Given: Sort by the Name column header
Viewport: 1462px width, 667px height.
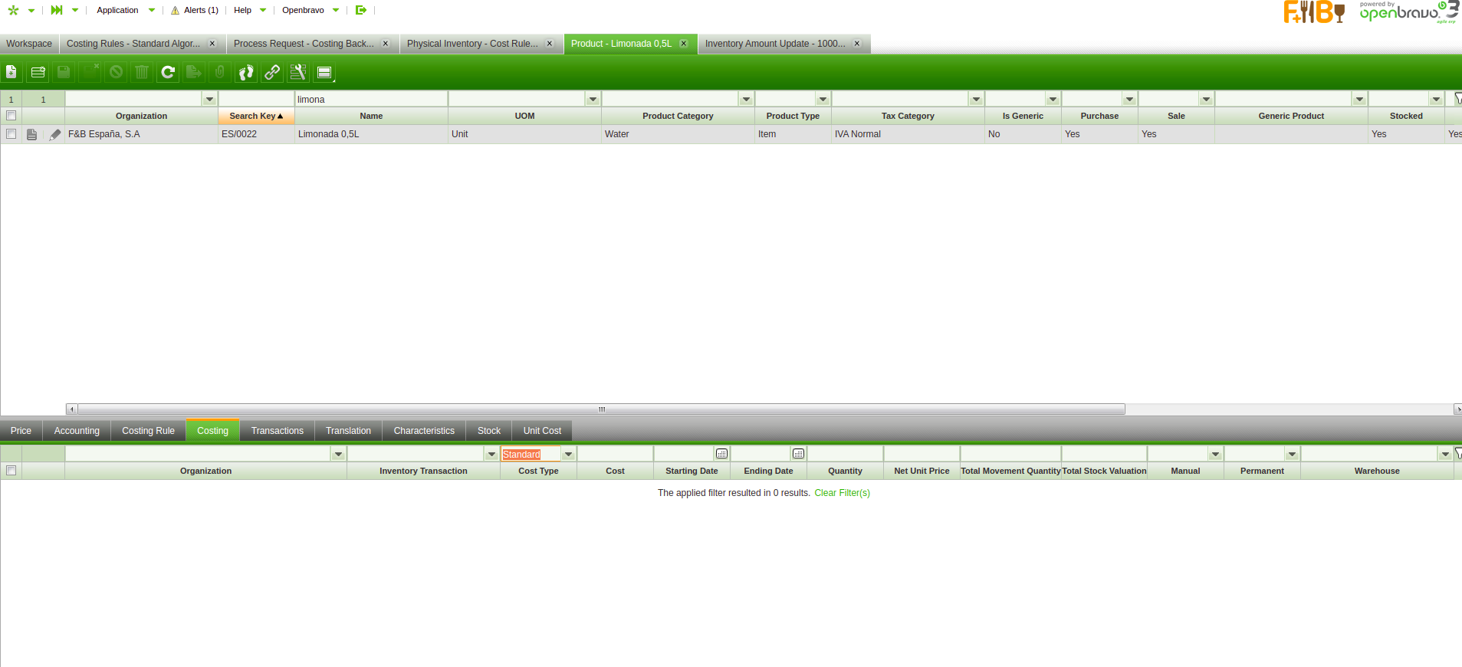Looking at the screenshot, I should point(371,116).
